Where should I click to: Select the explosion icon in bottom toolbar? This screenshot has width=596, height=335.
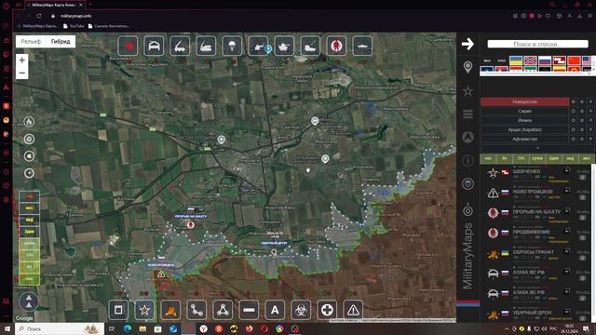(x=170, y=310)
